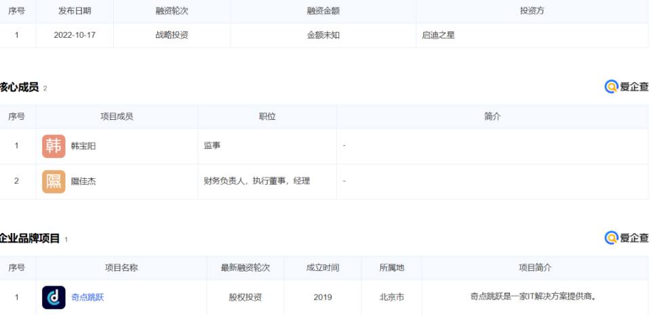Screen dimensions: 651x315
Task: Click the 职位 column header
Action: [267, 117]
